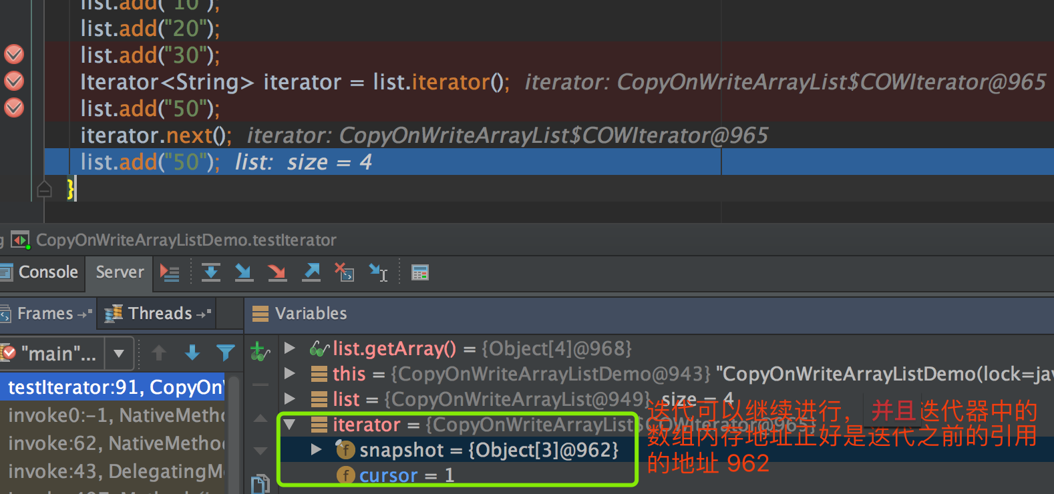Switch to the Threads tab

[160, 313]
